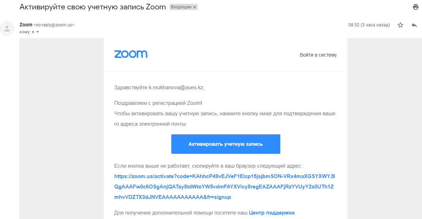Expand recipient details arrow next to кому: я
Image resolution: width=422 pixels, height=219 pixels.
coord(38,32)
